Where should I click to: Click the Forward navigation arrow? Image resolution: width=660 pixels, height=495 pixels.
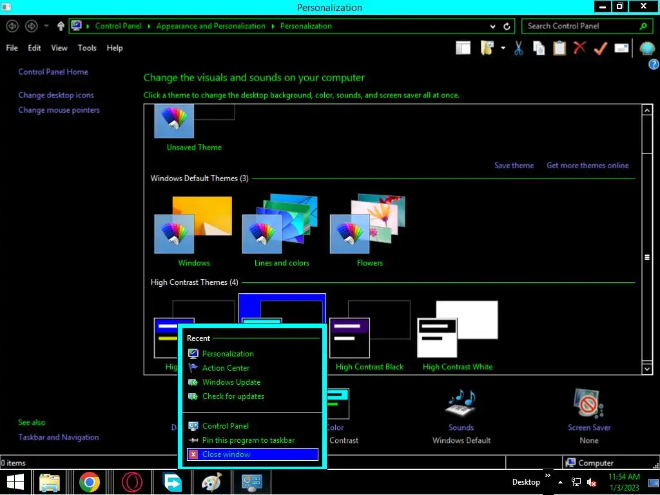click(x=31, y=26)
